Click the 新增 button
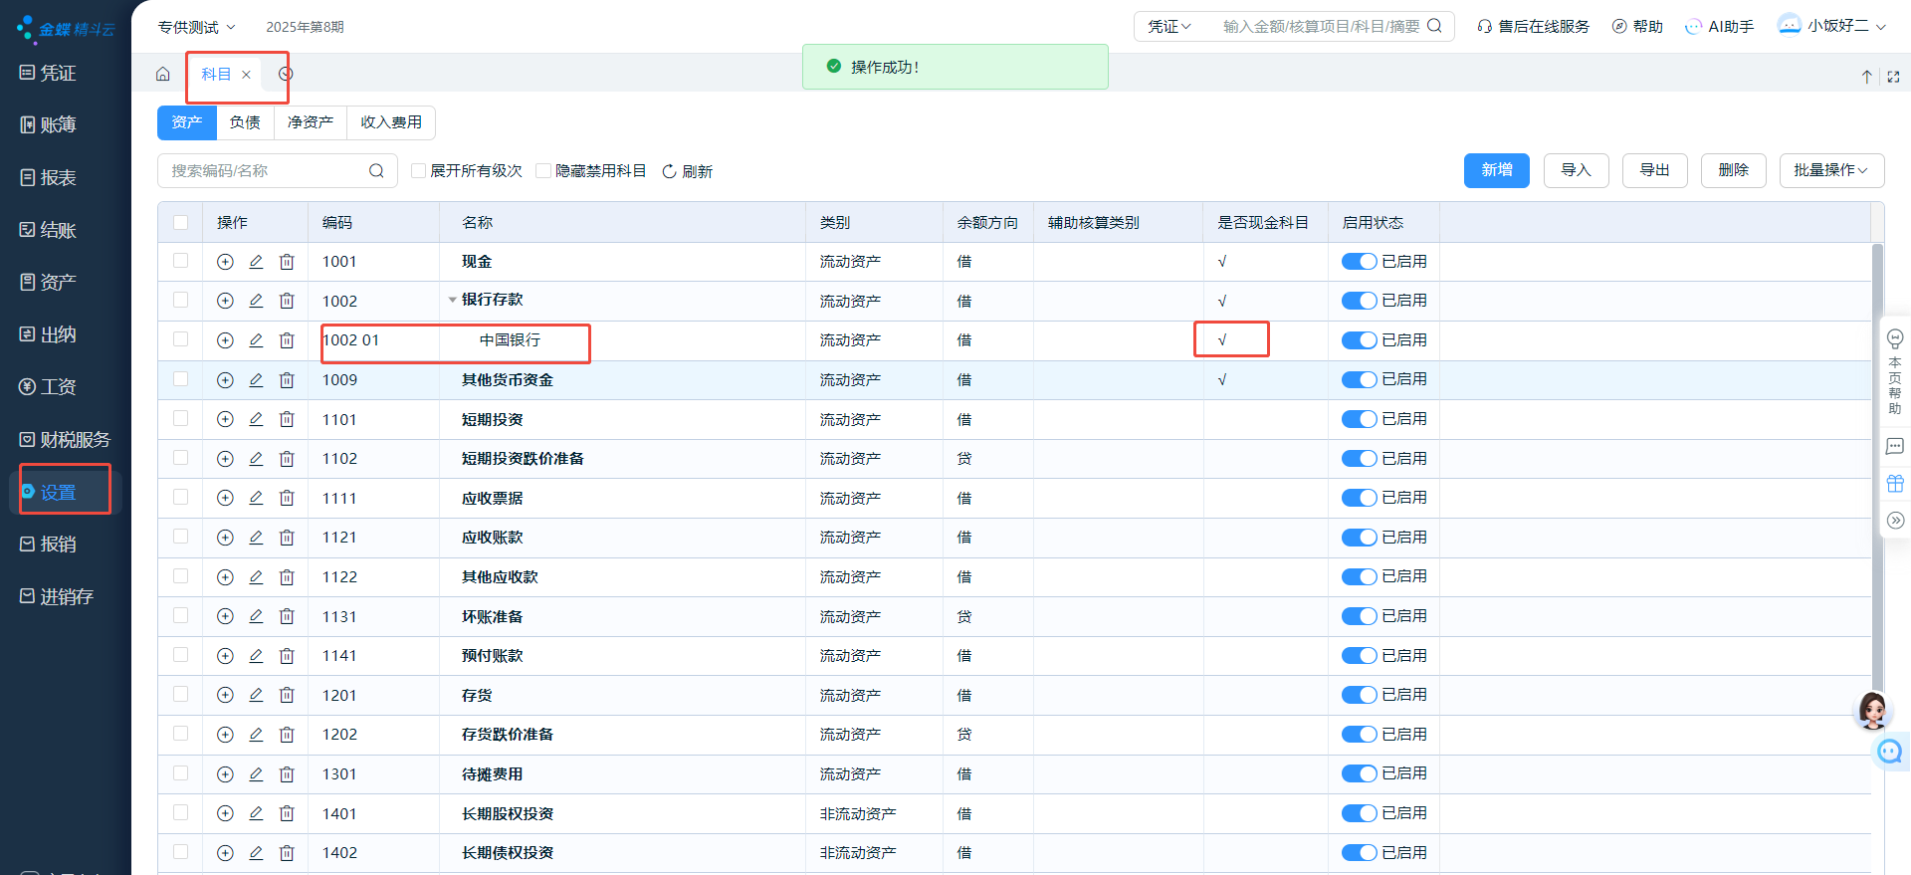The width and height of the screenshot is (1911, 875). point(1496,170)
